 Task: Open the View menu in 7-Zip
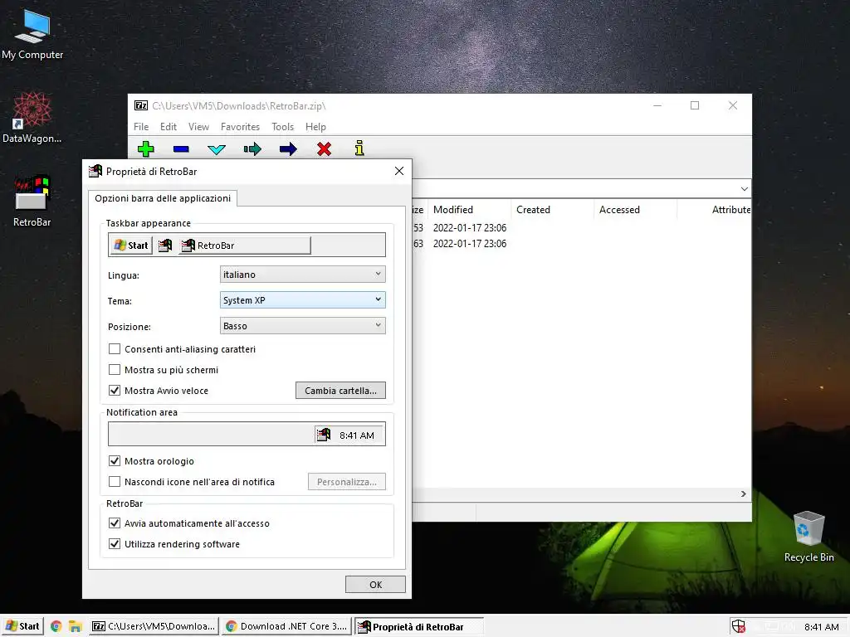point(198,127)
